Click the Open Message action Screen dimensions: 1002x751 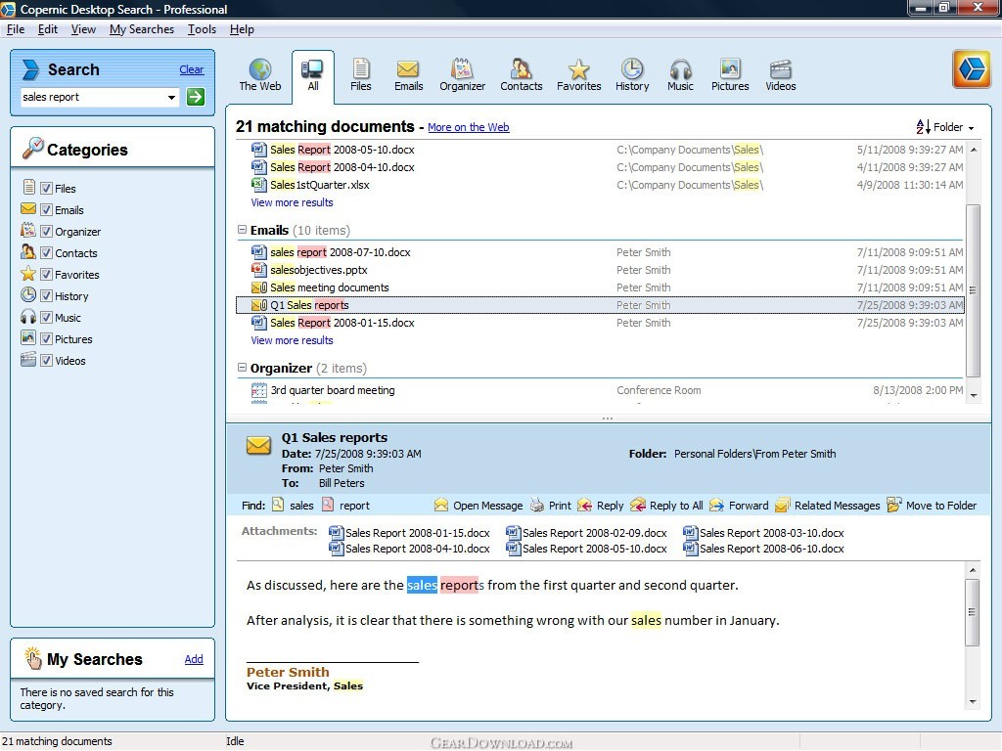[478, 506]
